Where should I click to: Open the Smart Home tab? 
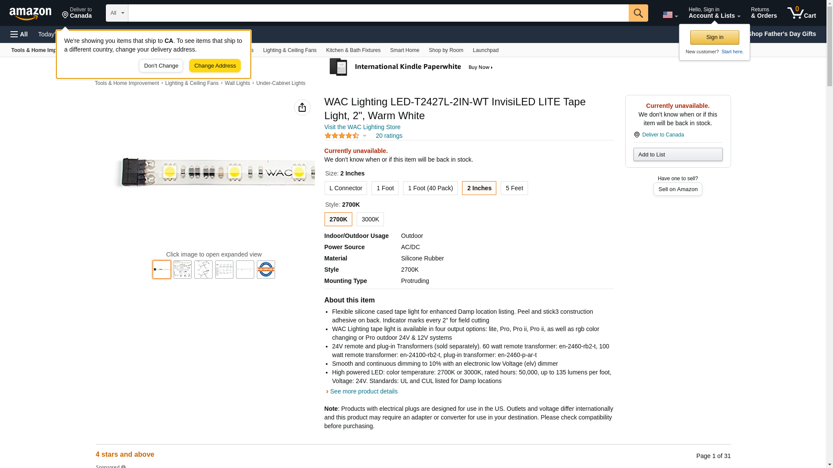(x=404, y=50)
